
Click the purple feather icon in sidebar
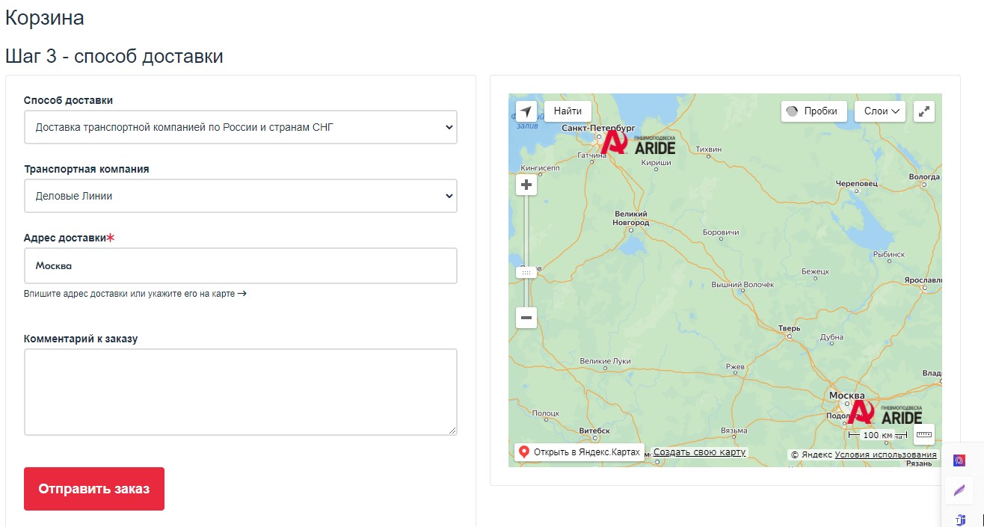959,490
